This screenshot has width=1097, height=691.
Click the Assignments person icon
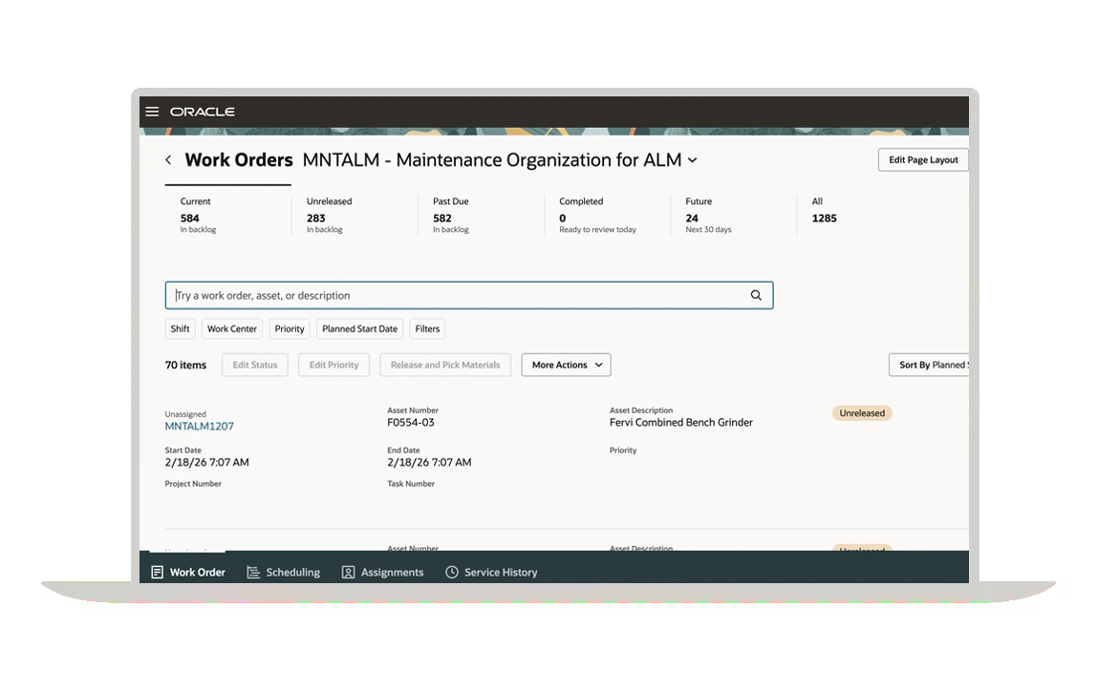point(349,573)
